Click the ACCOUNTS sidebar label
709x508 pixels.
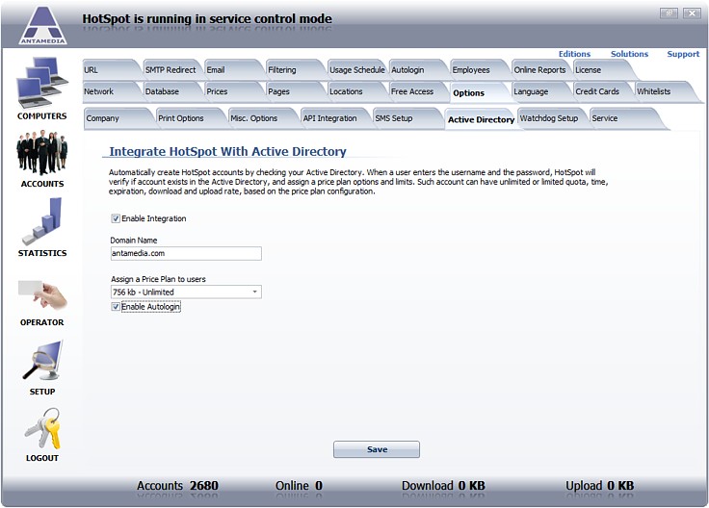(42, 184)
